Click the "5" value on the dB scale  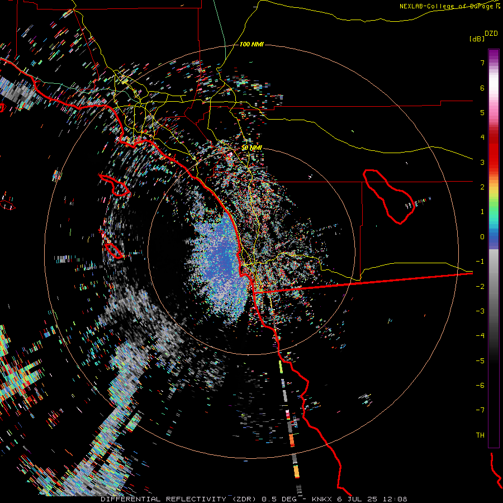point(482,112)
